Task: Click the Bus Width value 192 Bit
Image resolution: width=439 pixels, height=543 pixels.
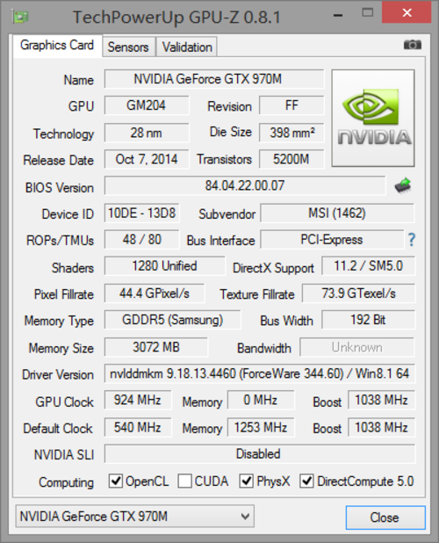Action: click(369, 320)
